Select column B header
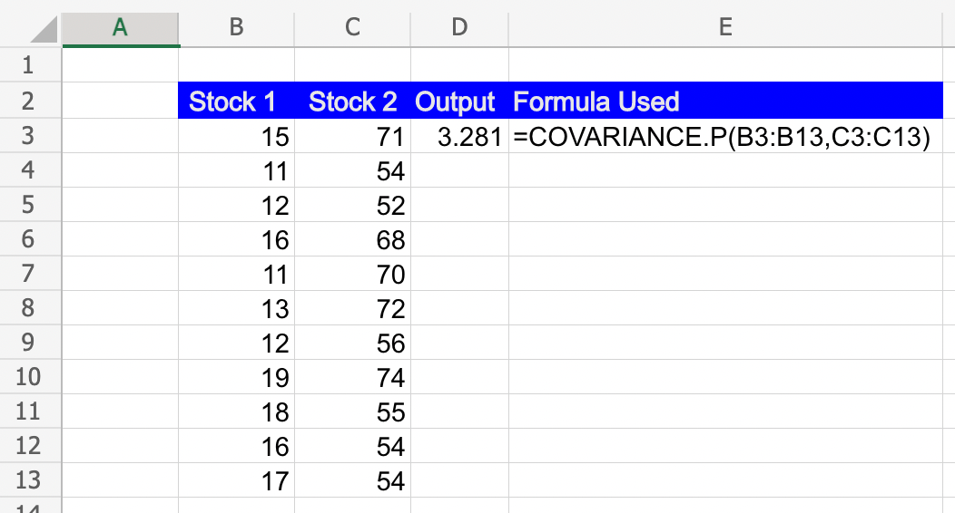The height and width of the screenshot is (513, 955). 236,27
